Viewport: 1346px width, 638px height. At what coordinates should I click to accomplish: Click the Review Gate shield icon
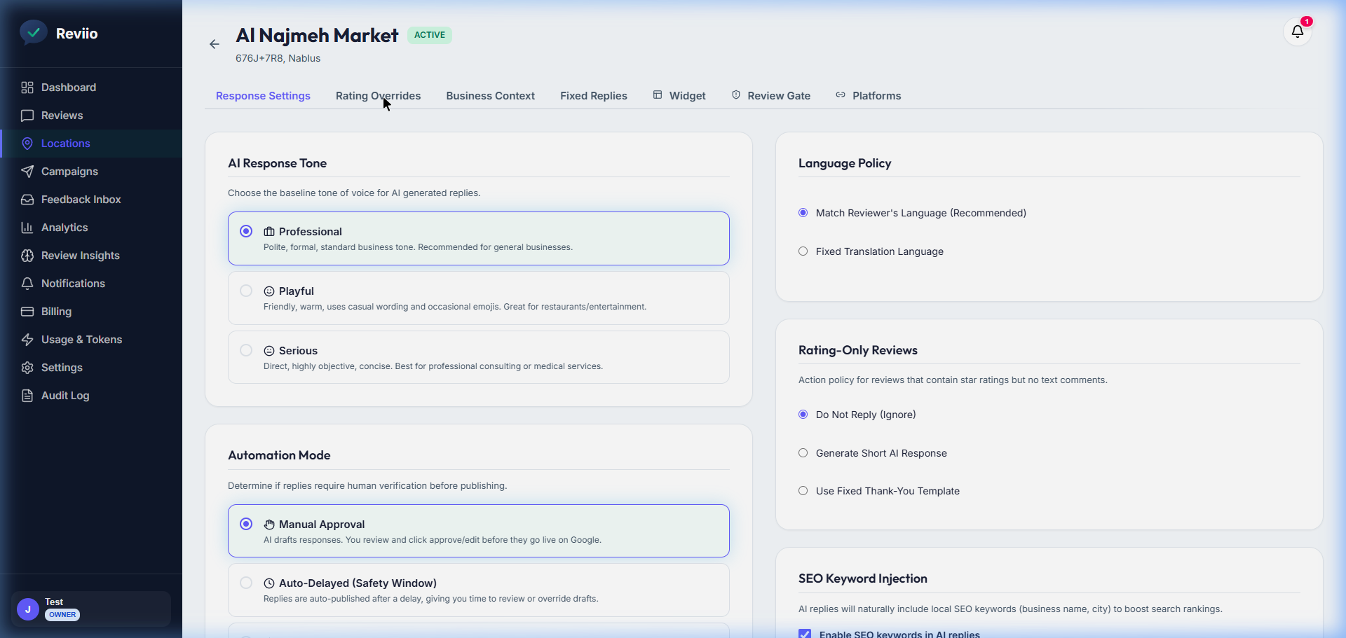tap(736, 95)
